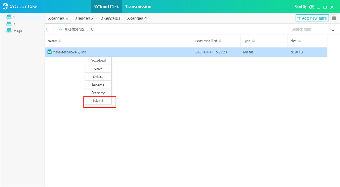Switch to the Transmission tab
This screenshot has height=187, width=340.
pos(138,7)
